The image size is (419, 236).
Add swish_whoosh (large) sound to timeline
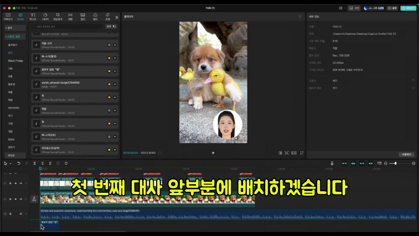[115, 84]
